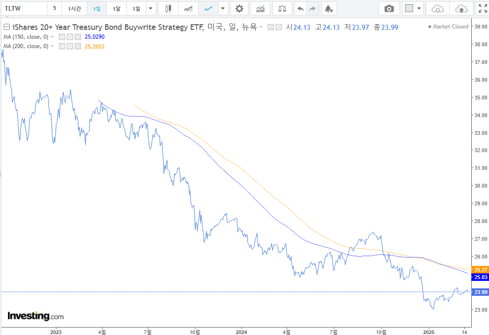The image size is (489, 335).
Task: Collapse the legend with minus box
Action: (7, 27)
